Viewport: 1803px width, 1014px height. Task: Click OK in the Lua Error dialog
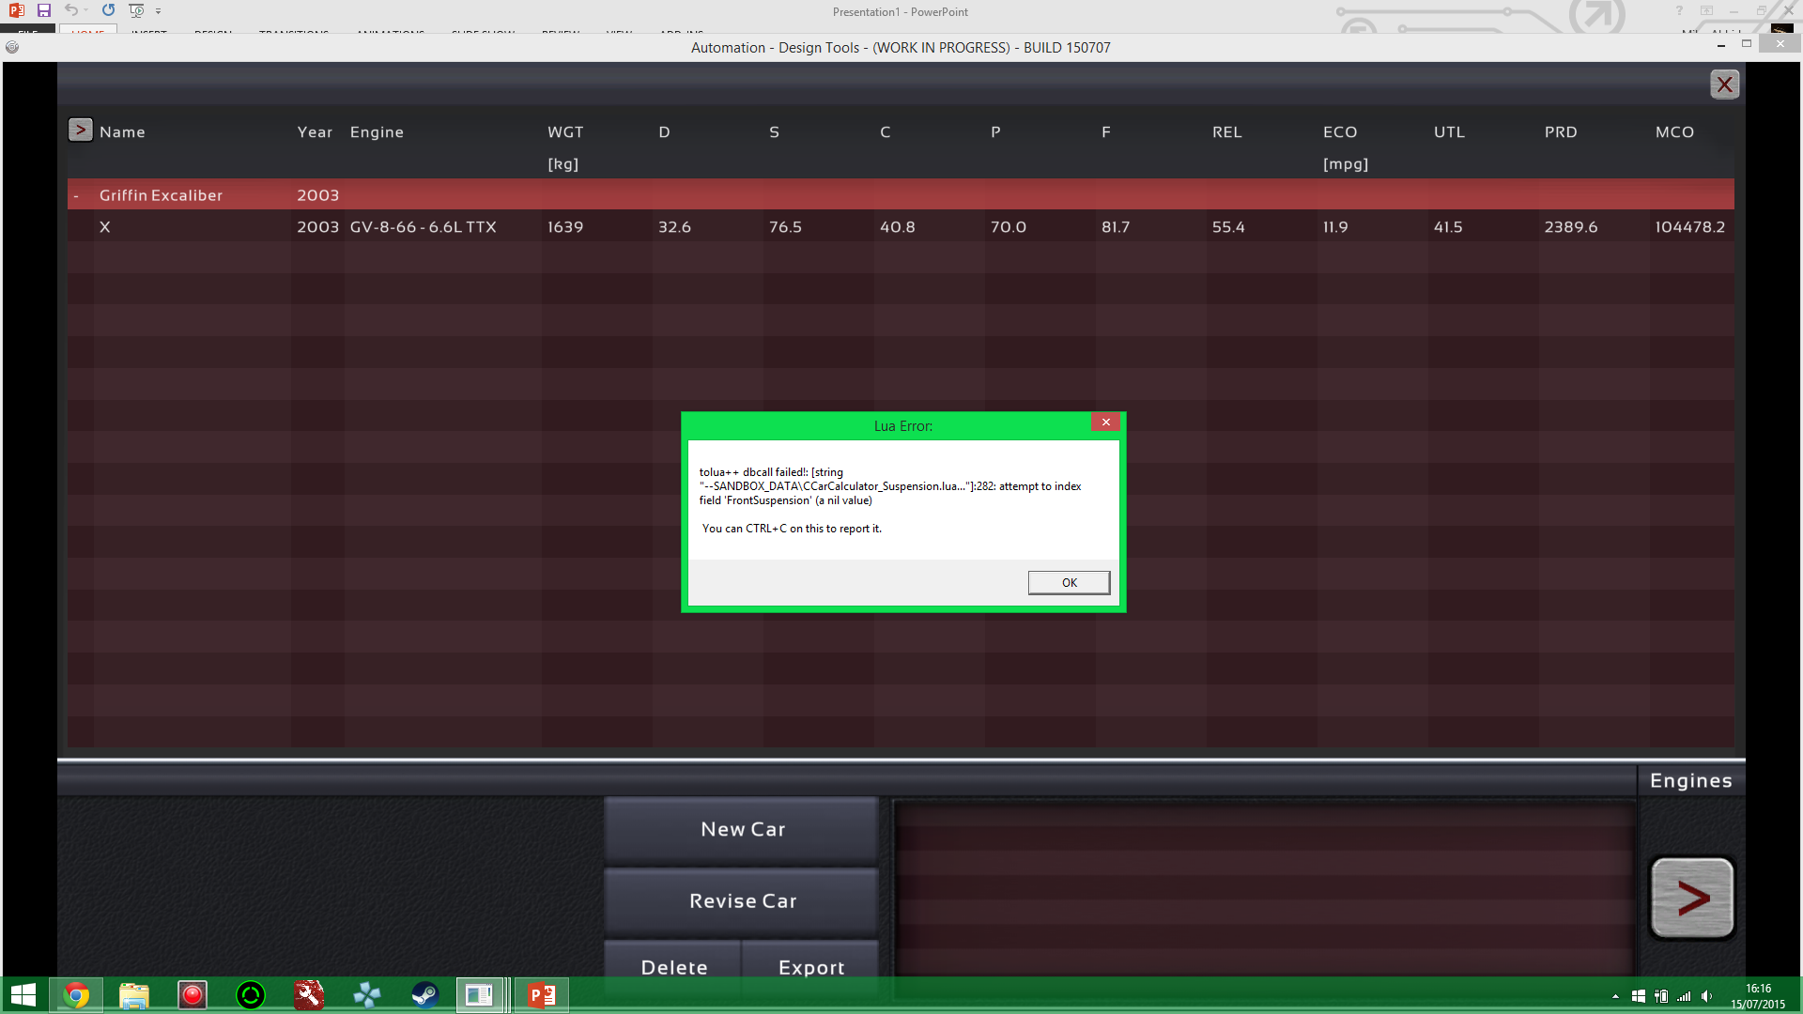click(1069, 583)
